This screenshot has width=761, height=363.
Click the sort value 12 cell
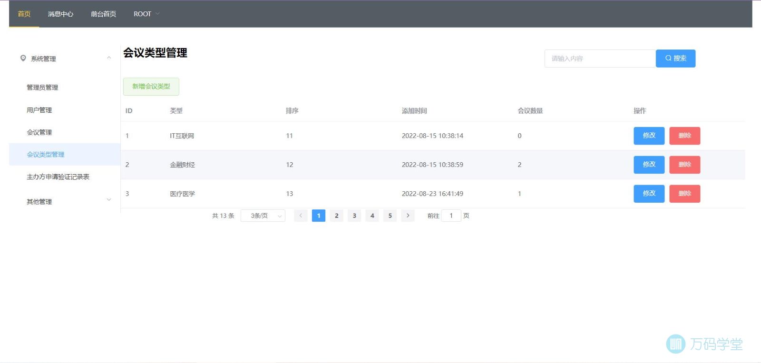(289, 165)
